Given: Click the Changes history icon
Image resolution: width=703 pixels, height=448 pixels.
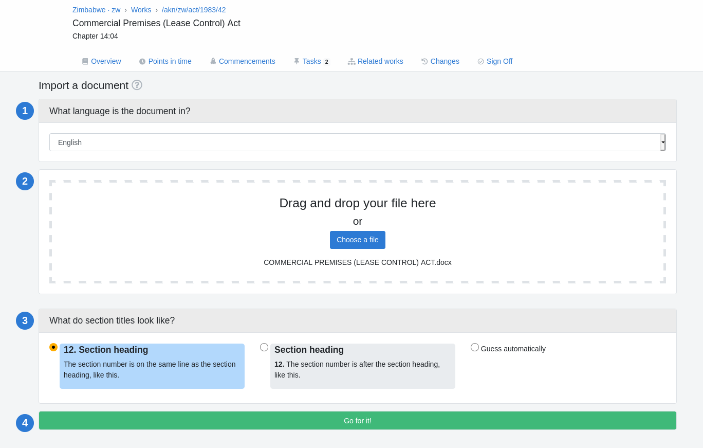Looking at the screenshot, I should (424, 61).
